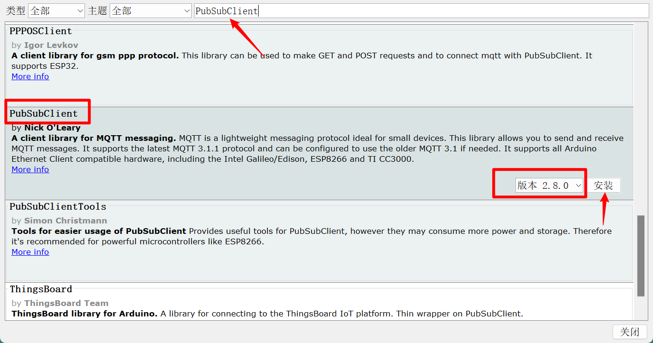Image resolution: width=653 pixels, height=343 pixels.
Task: Click the search field containing PubSubClient
Action: 421,11
